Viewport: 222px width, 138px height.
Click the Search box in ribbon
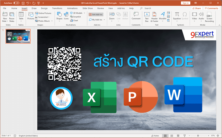pyautogui.click(x=148, y=8)
